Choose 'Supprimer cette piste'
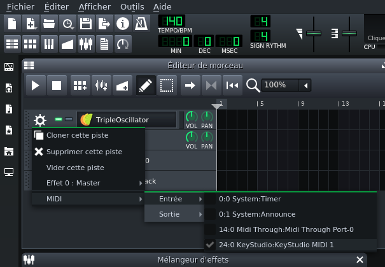The width and height of the screenshot is (385, 267). (x=88, y=152)
